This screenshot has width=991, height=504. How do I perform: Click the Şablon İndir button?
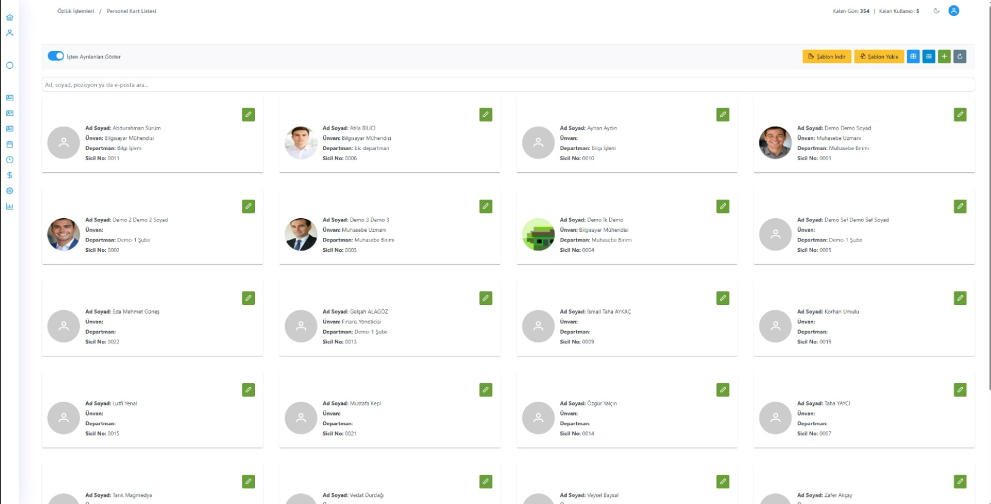pyautogui.click(x=826, y=57)
